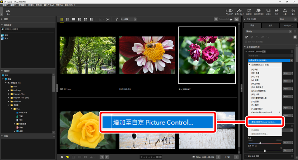Toggle checkbox beside 原始值 dropdown
This screenshot has height=160, width=298.
click(295, 31)
